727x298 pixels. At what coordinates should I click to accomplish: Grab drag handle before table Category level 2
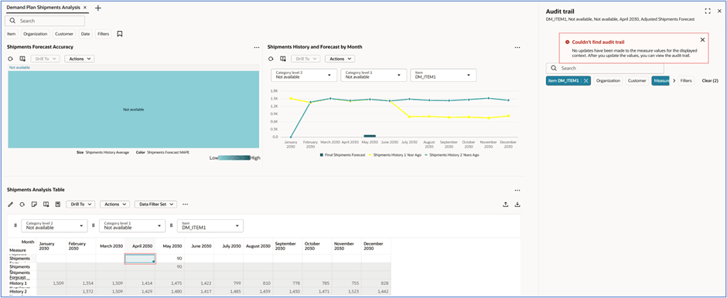(15, 225)
